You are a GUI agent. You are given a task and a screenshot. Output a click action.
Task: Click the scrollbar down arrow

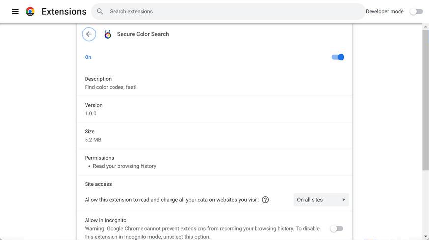[425, 237]
